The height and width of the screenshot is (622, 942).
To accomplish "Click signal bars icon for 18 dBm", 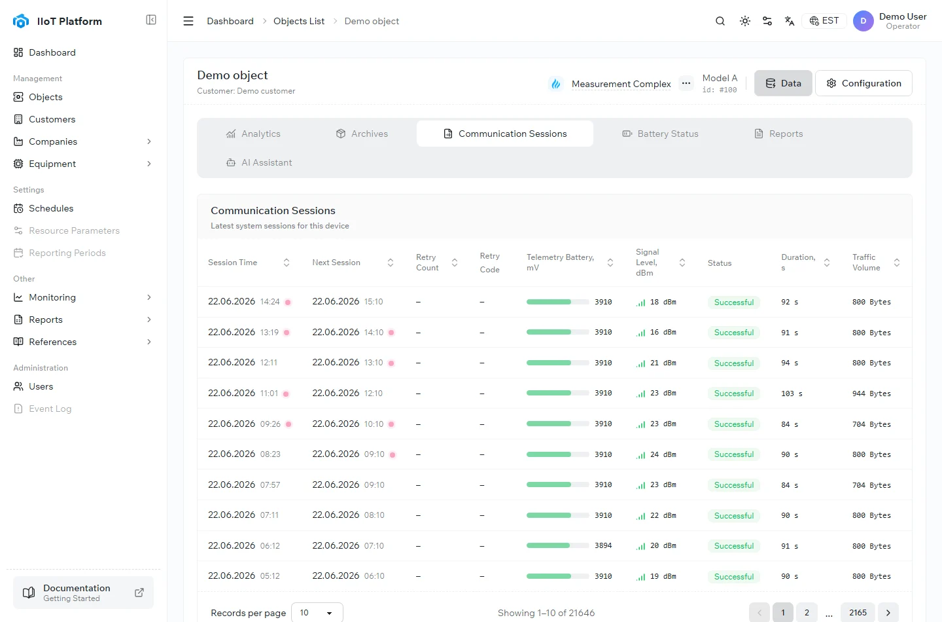I will (x=640, y=302).
